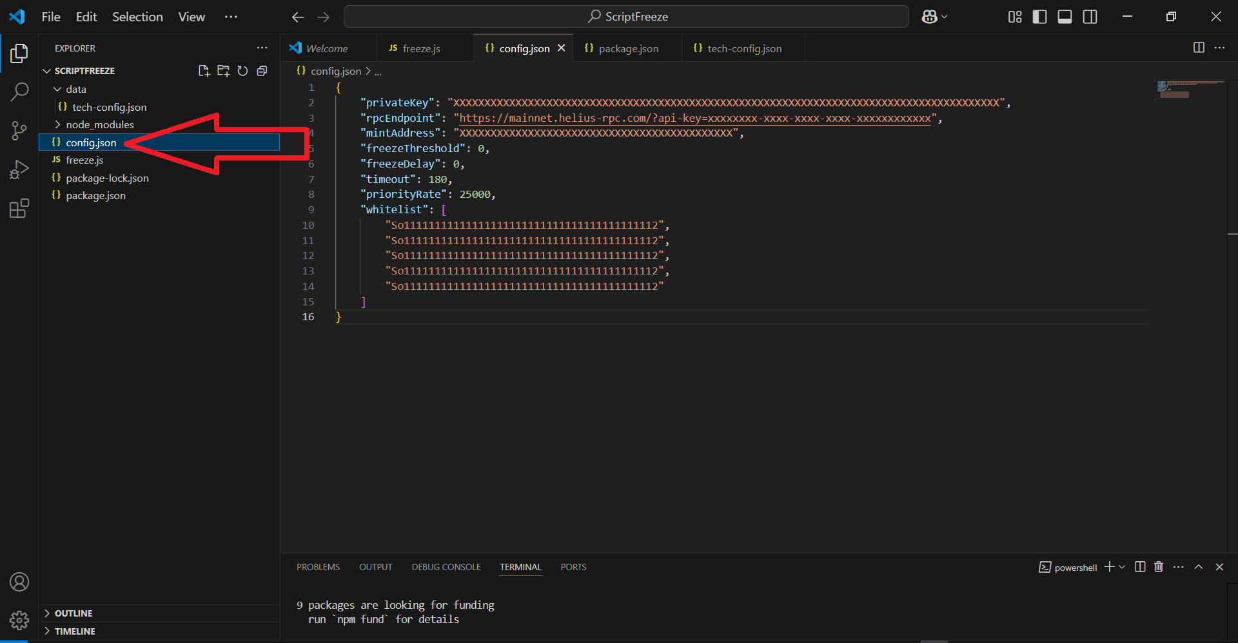Open the Copilot dropdown chevron
This screenshot has width=1238, height=643.
click(945, 17)
